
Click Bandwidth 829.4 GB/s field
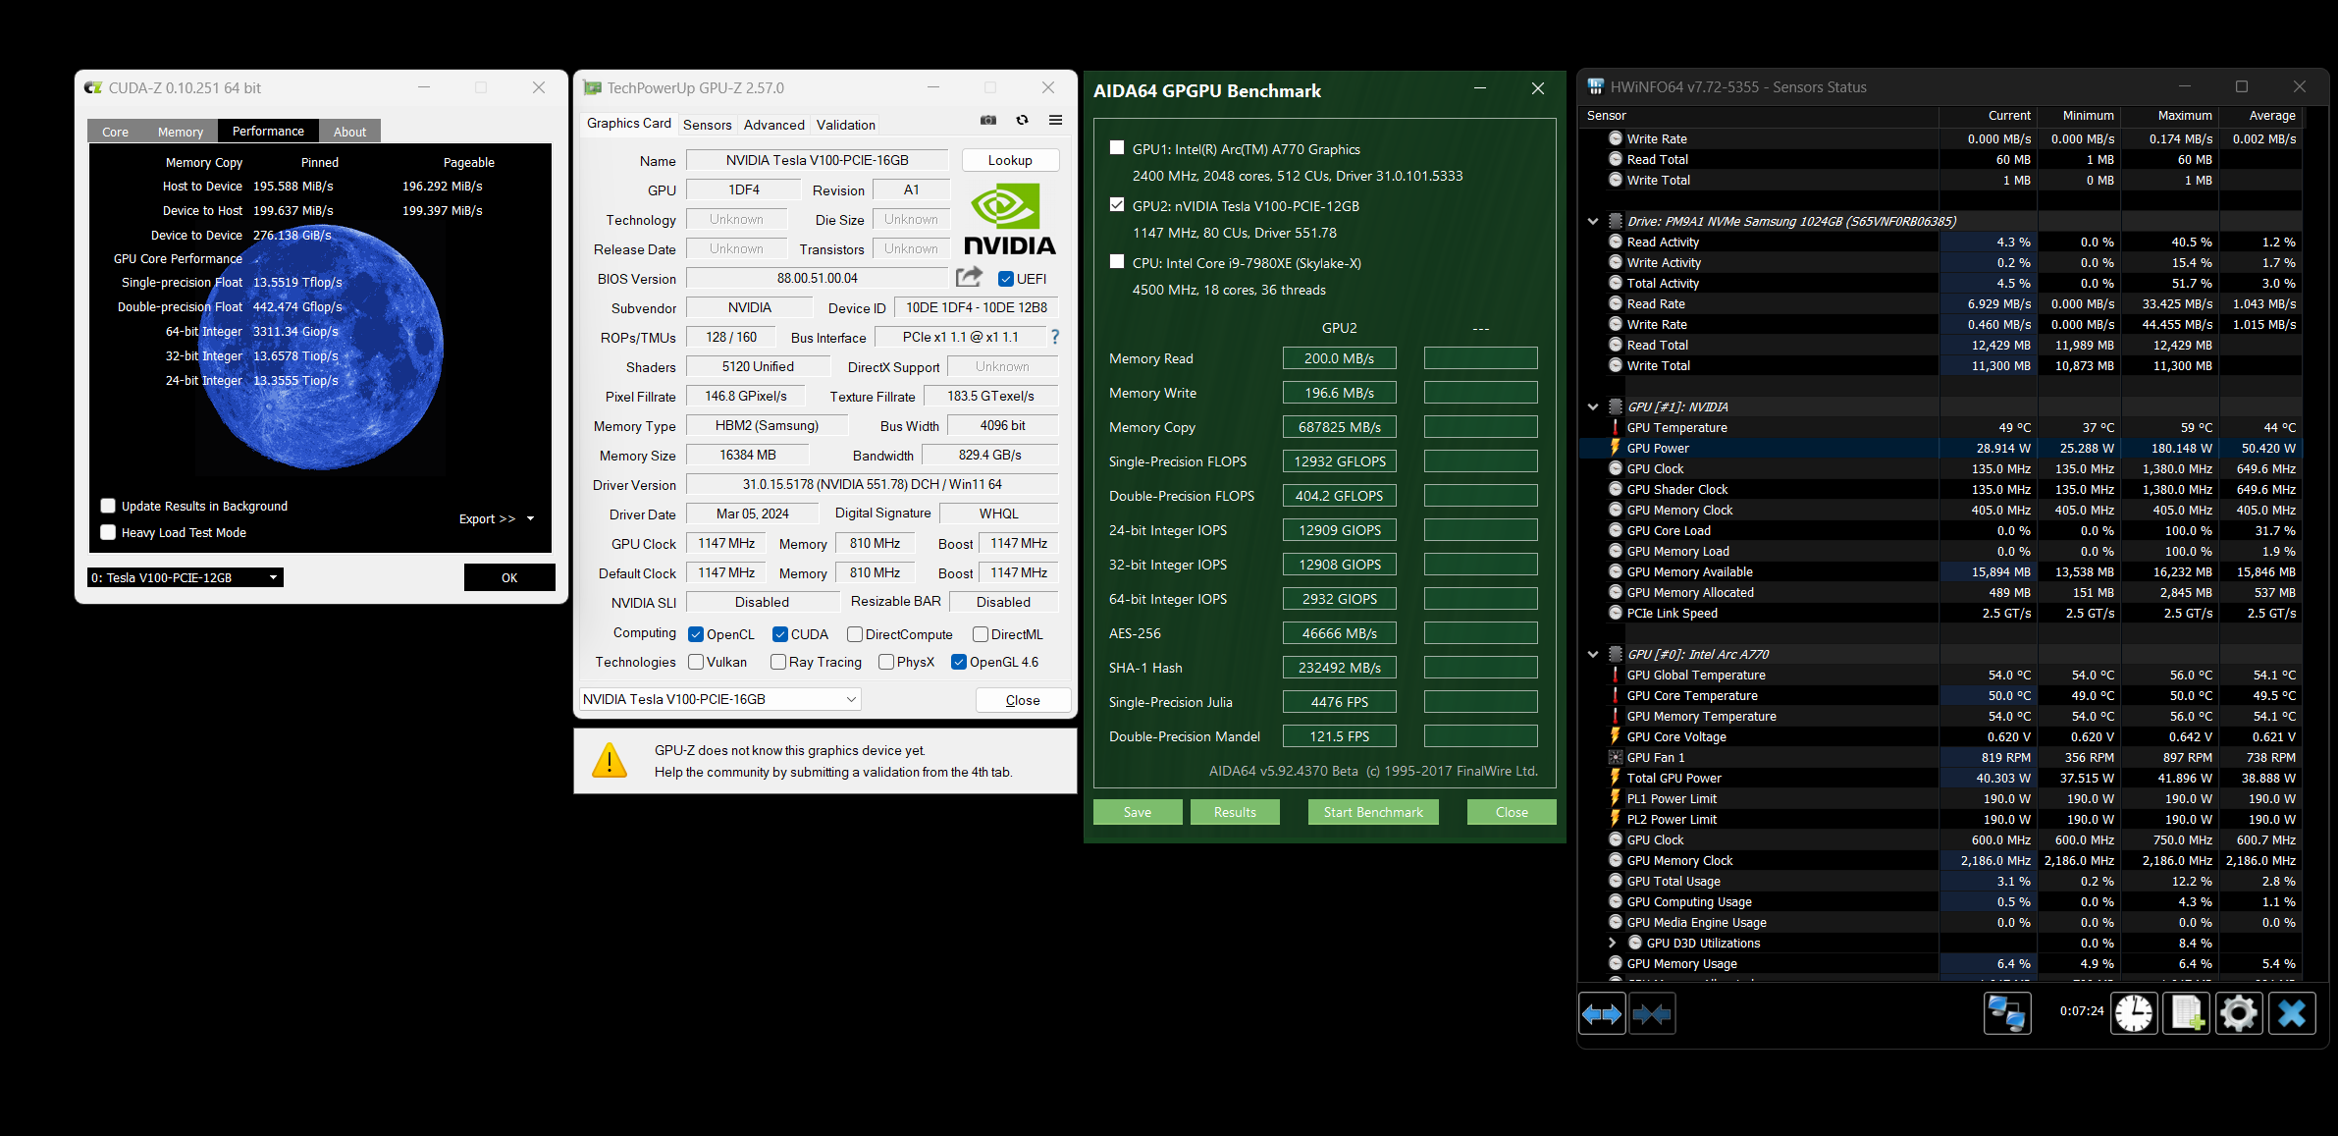(989, 455)
